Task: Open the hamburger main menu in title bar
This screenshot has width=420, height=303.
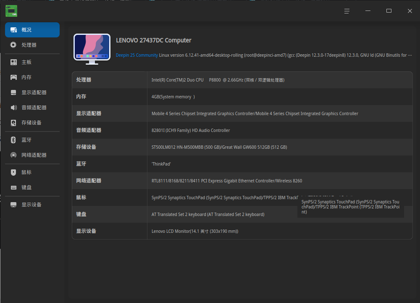Action: (x=346, y=11)
